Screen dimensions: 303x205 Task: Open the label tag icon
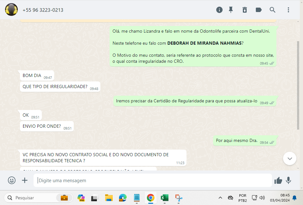259,10
